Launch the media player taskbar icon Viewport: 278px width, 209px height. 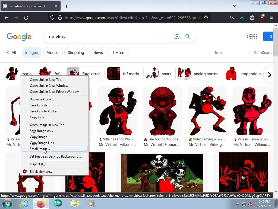tap(91, 204)
